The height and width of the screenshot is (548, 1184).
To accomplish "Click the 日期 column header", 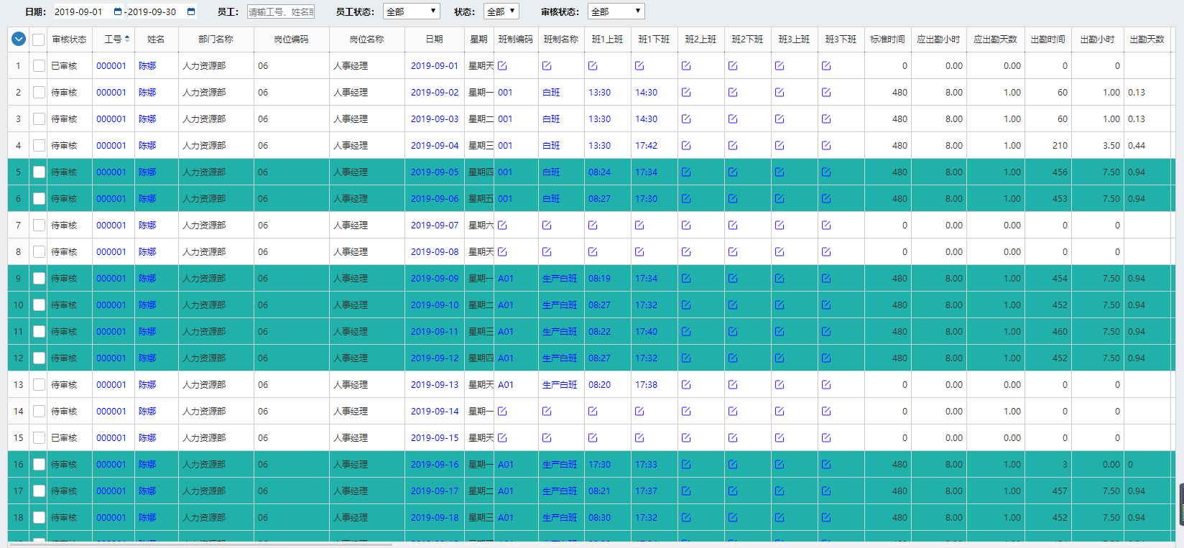I will (x=434, y=40).
